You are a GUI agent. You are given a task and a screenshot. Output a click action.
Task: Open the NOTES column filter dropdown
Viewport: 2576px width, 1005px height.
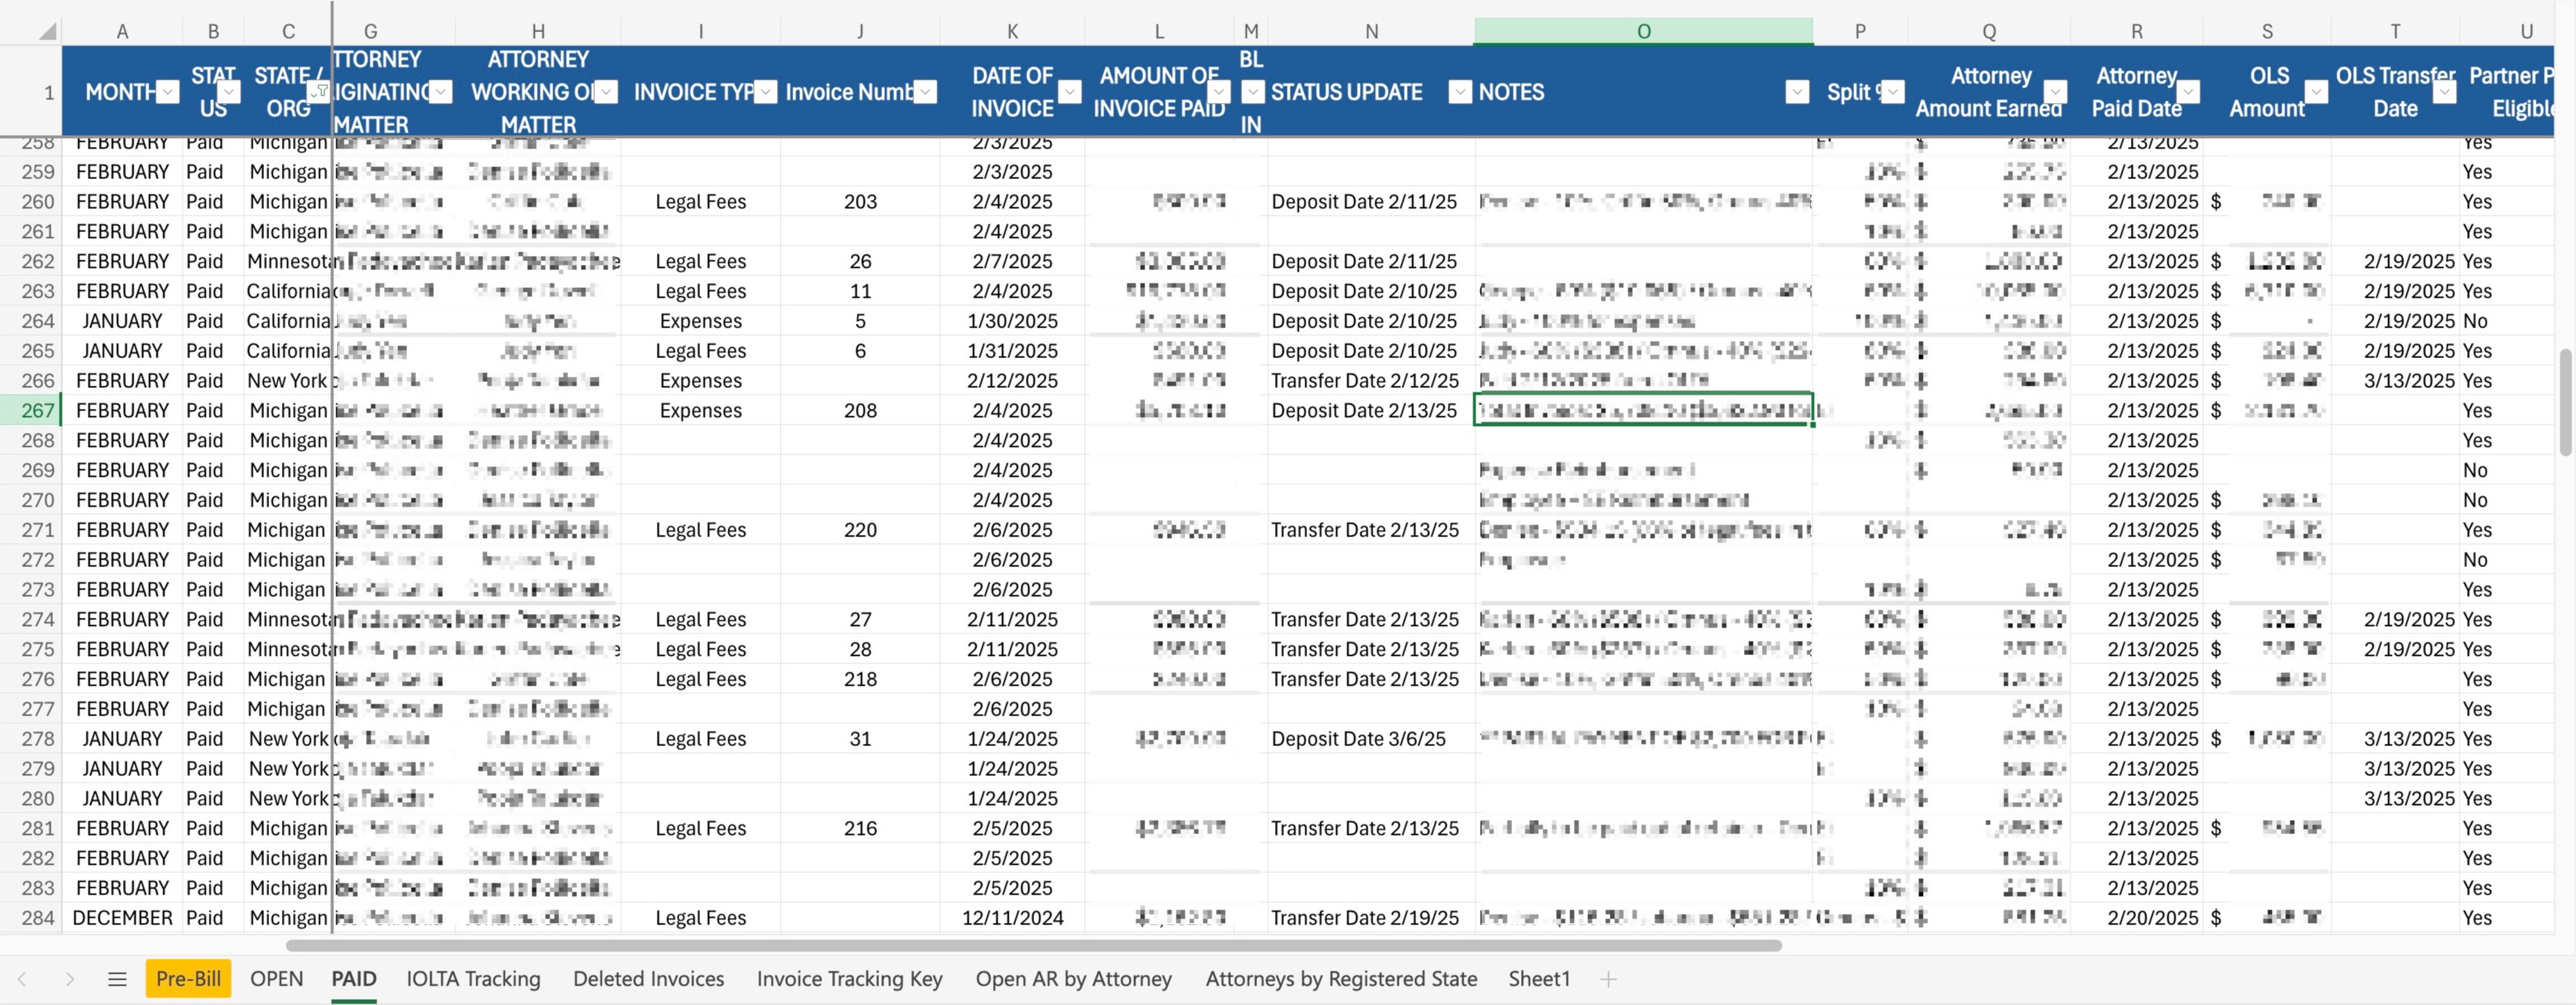click(1797, 92)
